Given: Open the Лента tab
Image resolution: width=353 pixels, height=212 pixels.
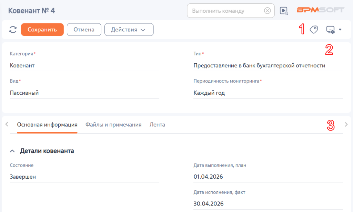Looking at the screenshot, I should [x=157, y=125].
